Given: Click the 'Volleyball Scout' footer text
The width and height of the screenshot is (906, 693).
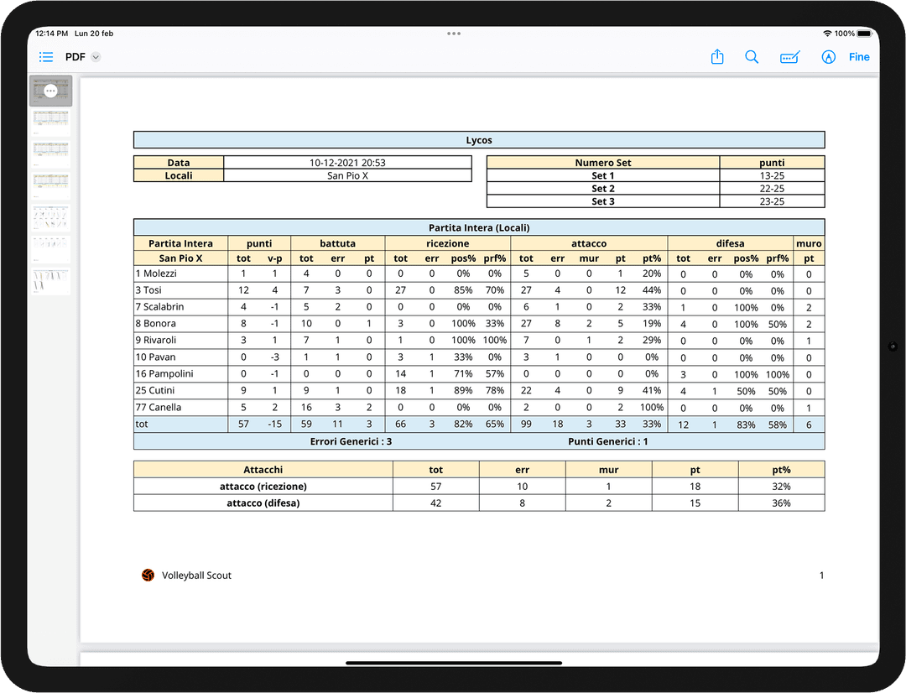Looking at the screenshot, I should (x=196, y=575).
